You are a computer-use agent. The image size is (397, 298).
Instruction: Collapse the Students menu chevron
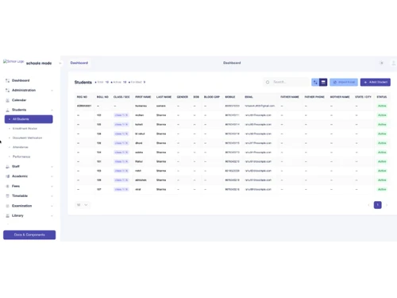click(x=52, y=110)
